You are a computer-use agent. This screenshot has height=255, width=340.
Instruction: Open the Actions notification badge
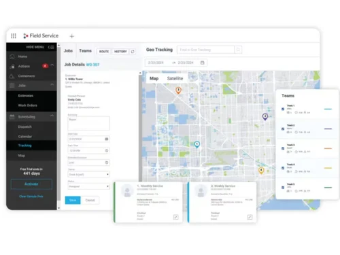tap(45, 66)
